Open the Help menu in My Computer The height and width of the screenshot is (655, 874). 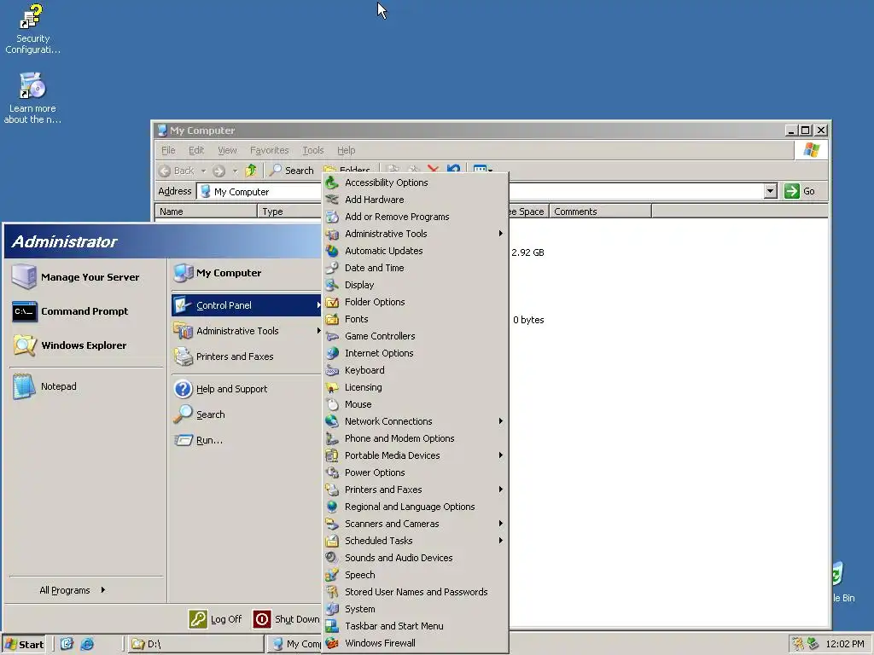(347, 150)
